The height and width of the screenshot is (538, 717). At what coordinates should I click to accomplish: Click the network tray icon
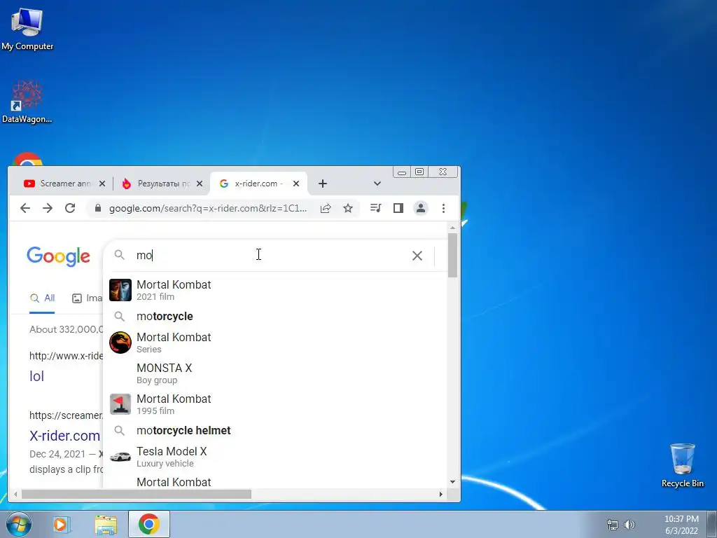tap(612, 525)
